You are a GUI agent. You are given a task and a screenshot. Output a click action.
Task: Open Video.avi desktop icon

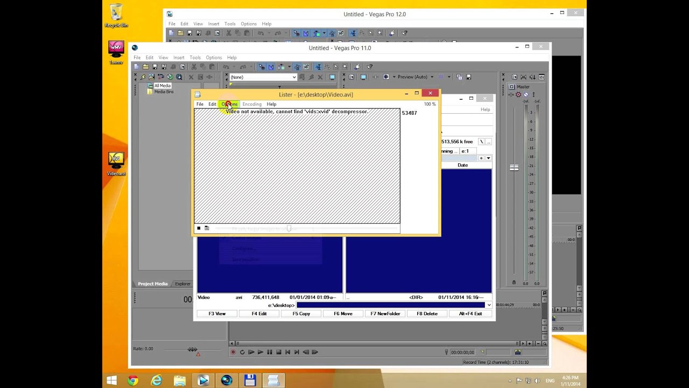(116, 164)
